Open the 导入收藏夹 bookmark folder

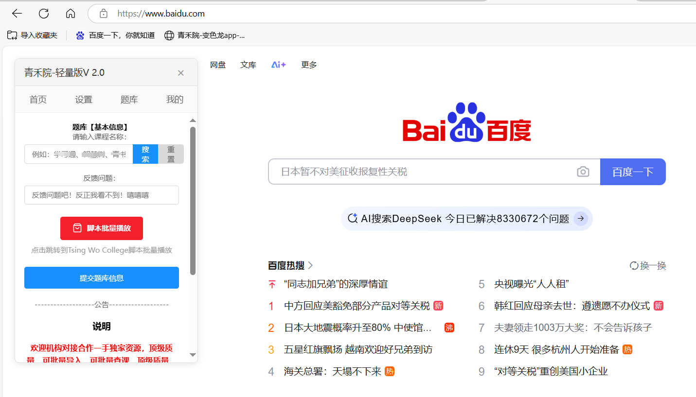point(32,35)
